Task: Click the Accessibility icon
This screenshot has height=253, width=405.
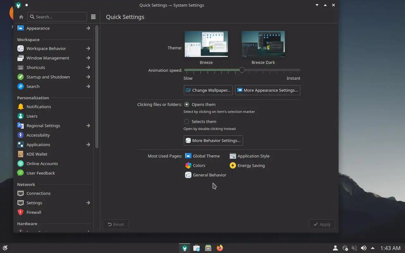Action: pyautogui.click(x=21, y=135)
